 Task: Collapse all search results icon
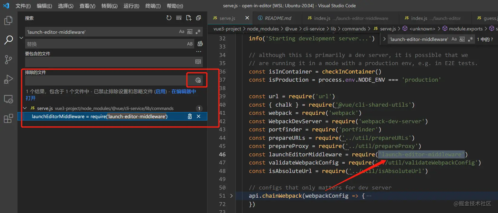pos(199,18)
